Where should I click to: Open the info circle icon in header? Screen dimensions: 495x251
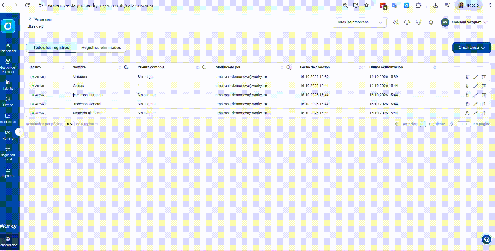pyautogui.click(x=407, y=22)
